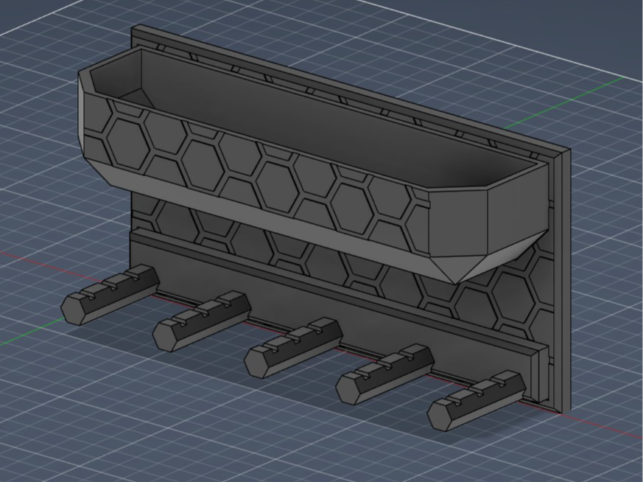Viewport: 643px width, 482px height.
Task: Click the hexagon-patterned front face of the tray
Action: click(x=259, y=176)
